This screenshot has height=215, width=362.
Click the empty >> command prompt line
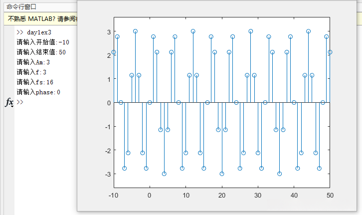[20, 102]
